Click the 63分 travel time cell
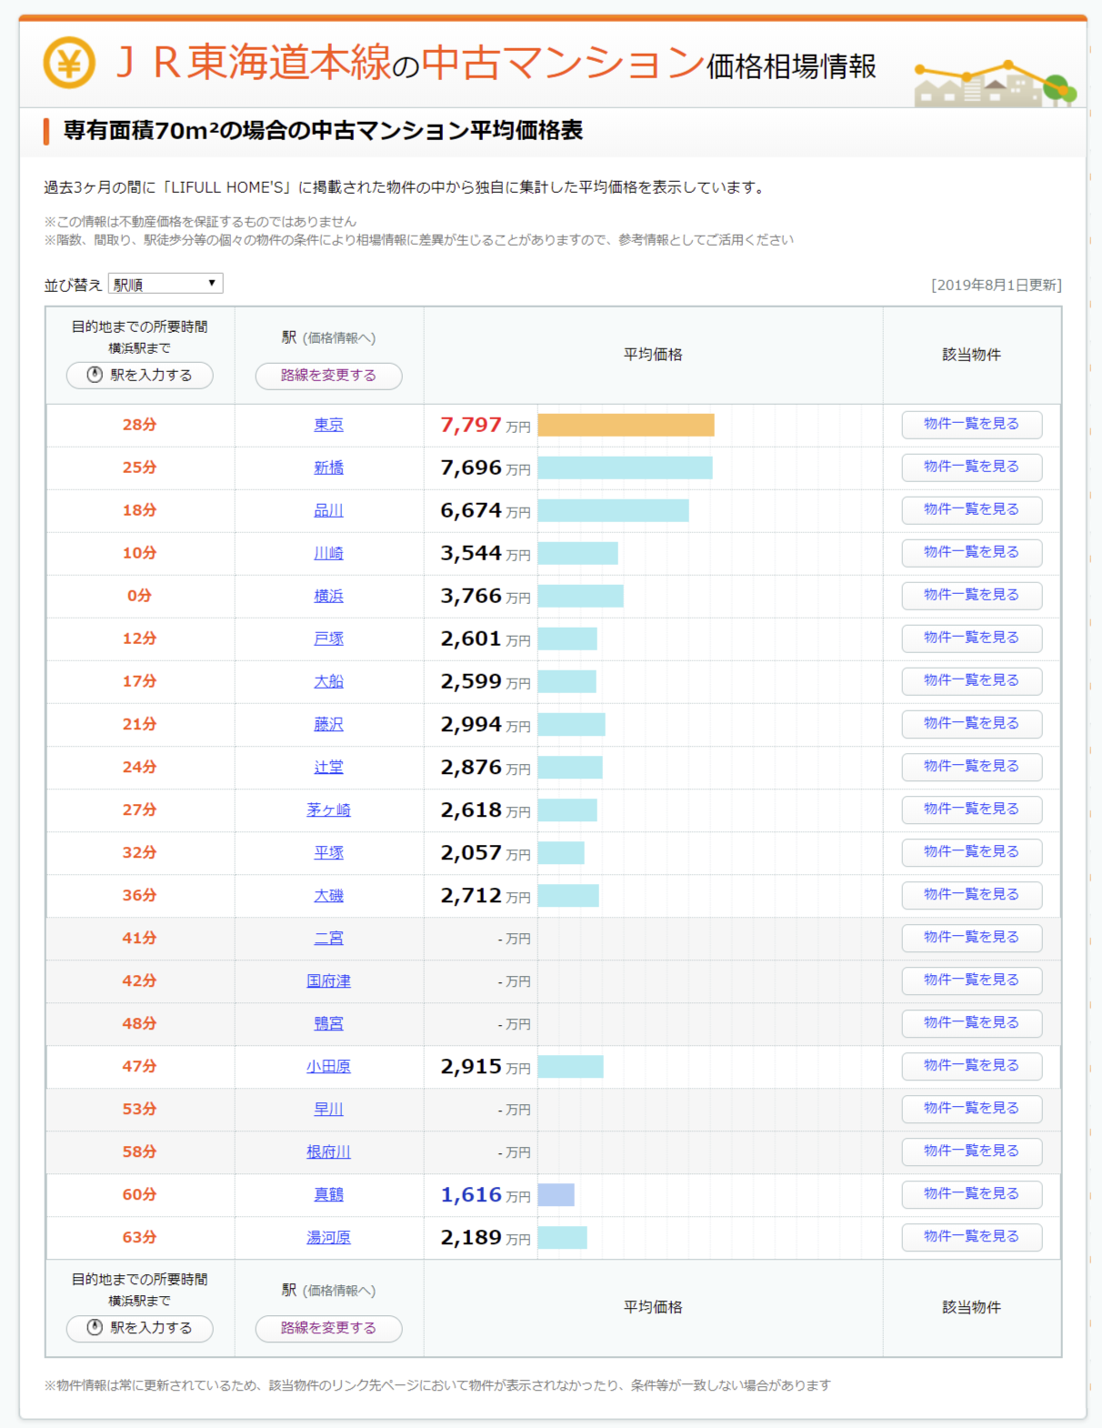Viewport: 1102px width, 1428px height. click(140, 1237)
